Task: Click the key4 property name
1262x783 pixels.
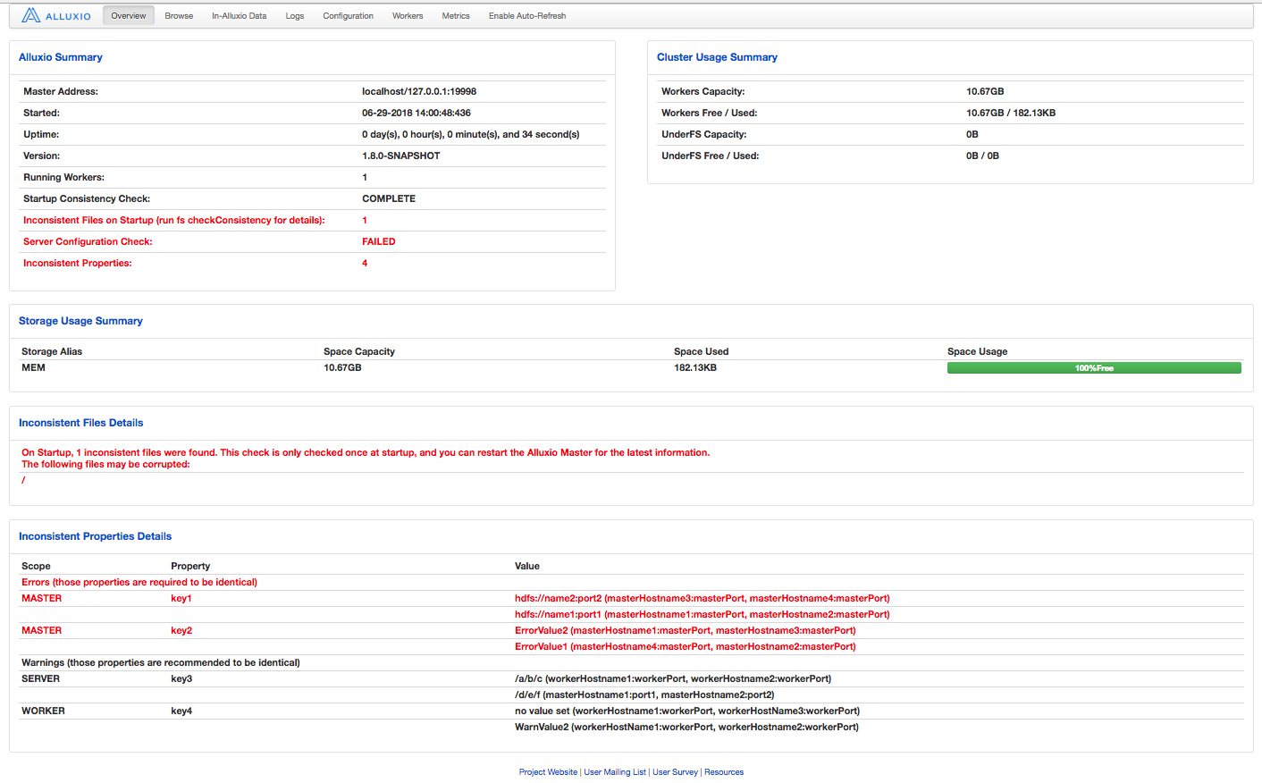Action: point(181,711)
